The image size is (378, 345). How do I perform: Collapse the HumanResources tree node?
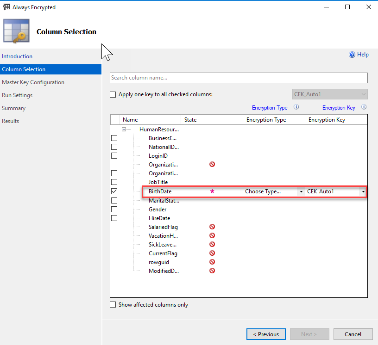124,129
